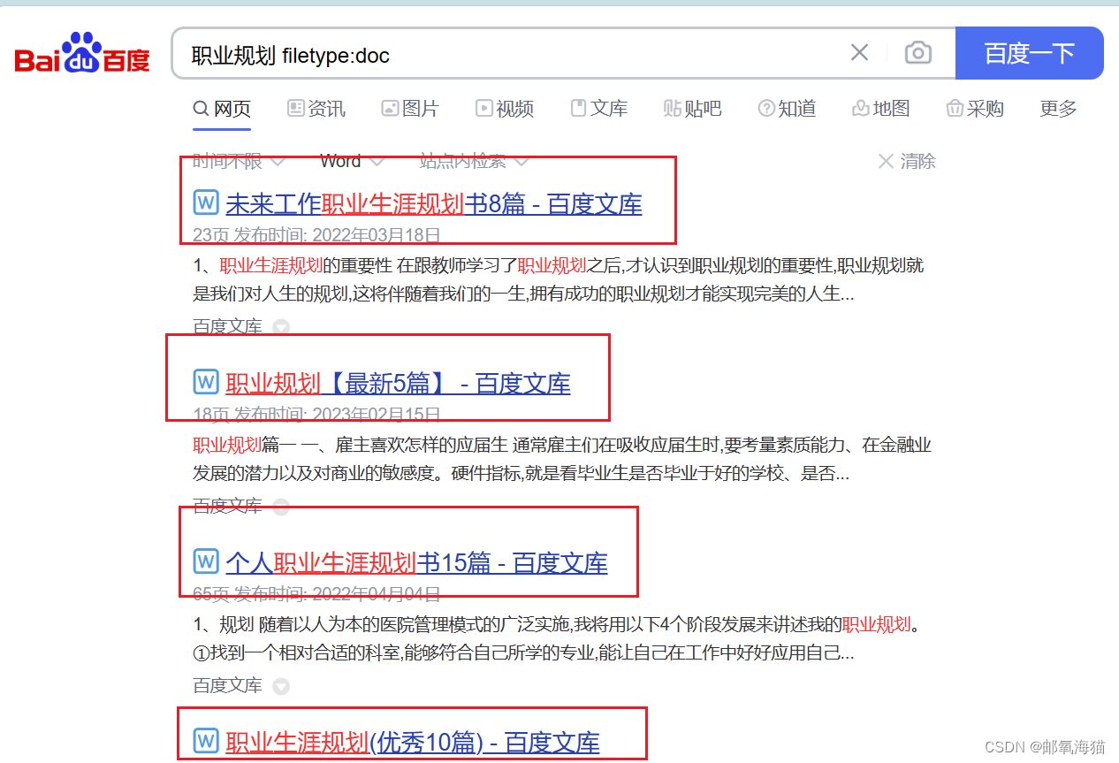Open the 知道 tab

coord(787,109)
